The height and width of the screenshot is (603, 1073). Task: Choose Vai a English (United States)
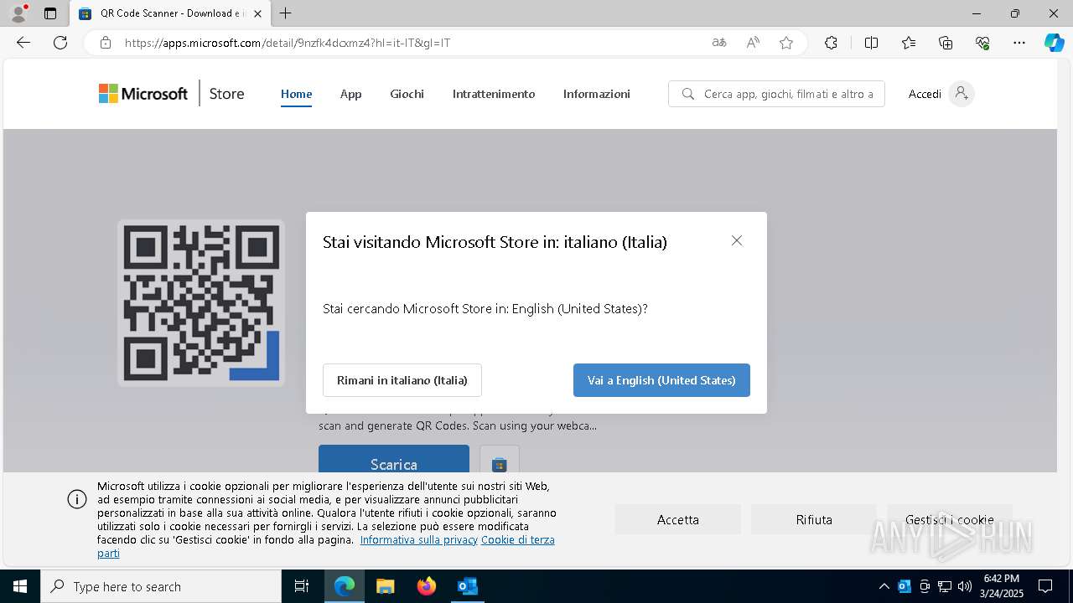(x=661, y=380)
